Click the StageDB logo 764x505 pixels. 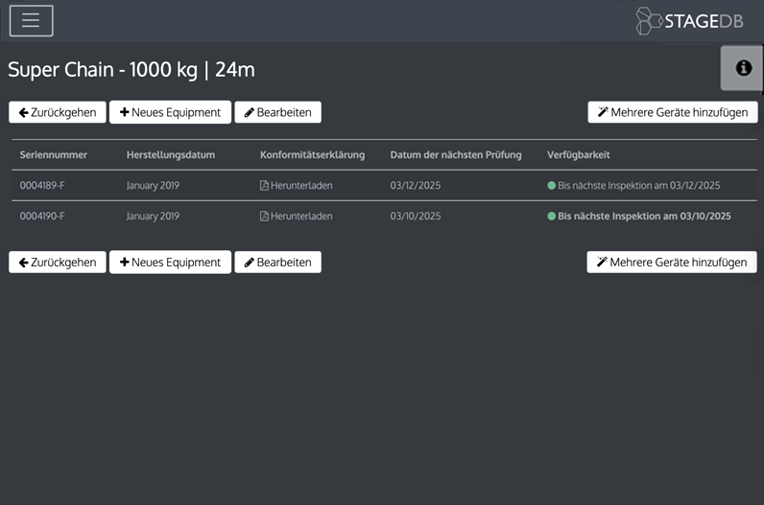689,21
